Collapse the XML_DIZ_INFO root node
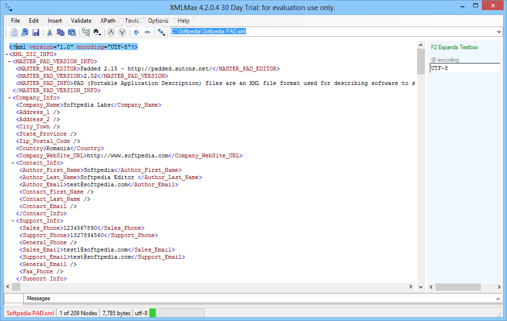 coord(7,54)
